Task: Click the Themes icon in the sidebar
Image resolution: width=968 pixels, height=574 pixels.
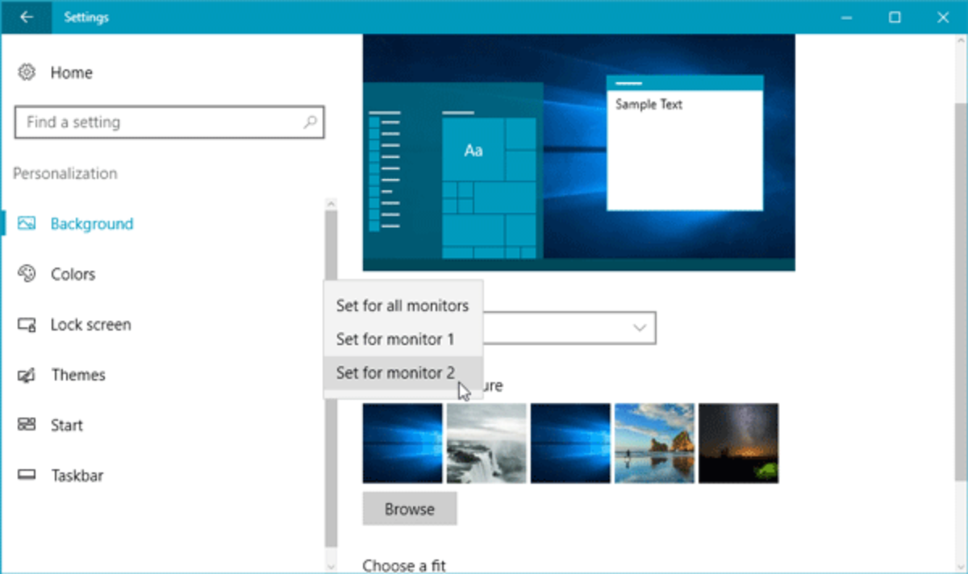Action: 27,375
